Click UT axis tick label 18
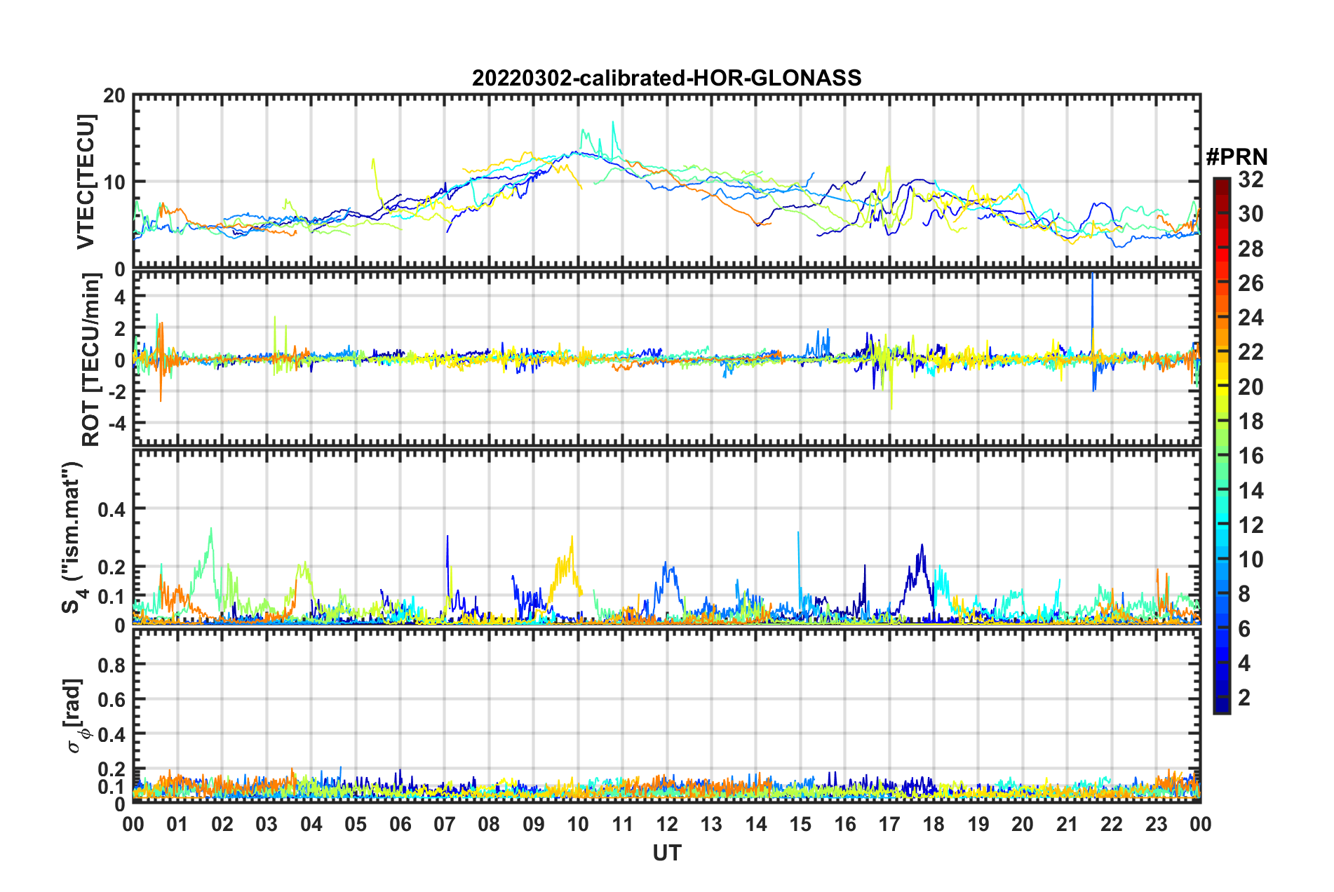This screenshot has height=892, width=1334. 934,824
